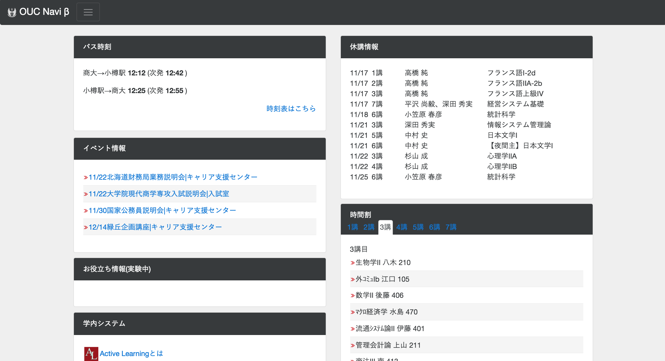The height and width of the screenshot is (361, 665).
Task: Select the 生物学II 八木 210 class row
Action: 383,262
